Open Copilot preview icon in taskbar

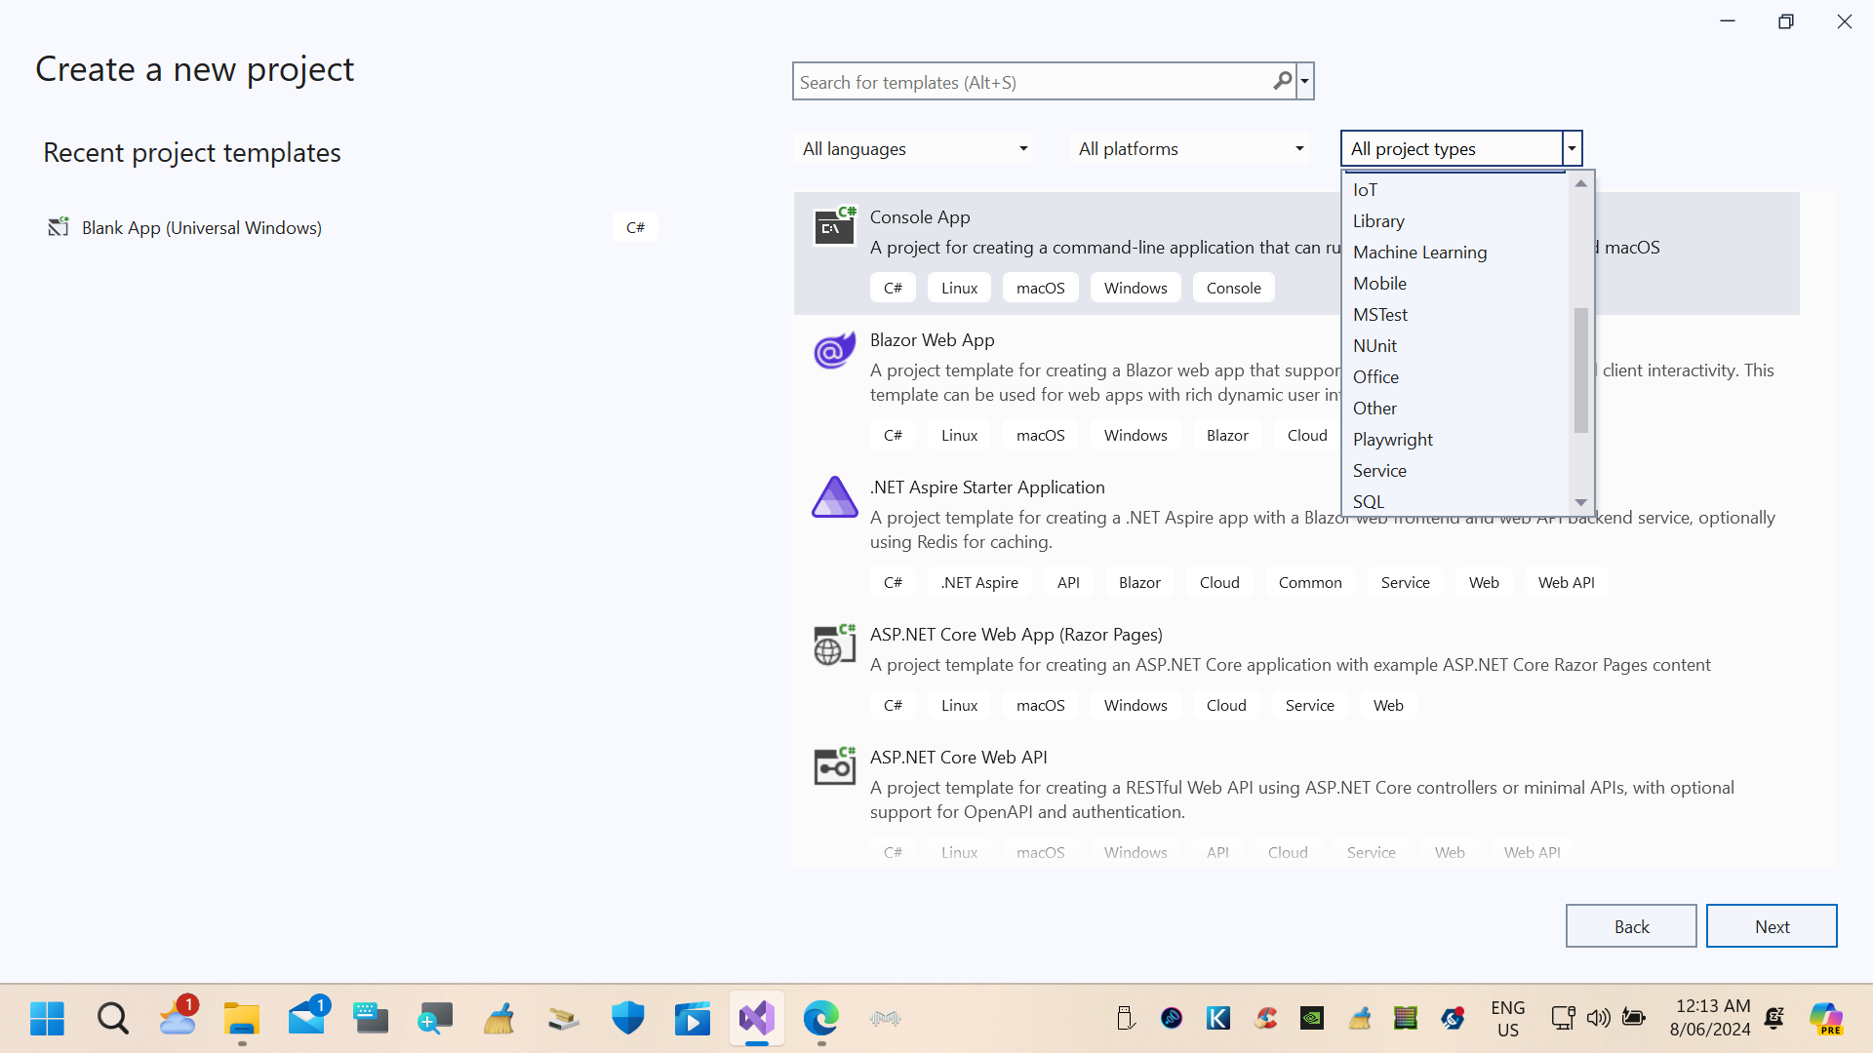pos(1825,1019)
